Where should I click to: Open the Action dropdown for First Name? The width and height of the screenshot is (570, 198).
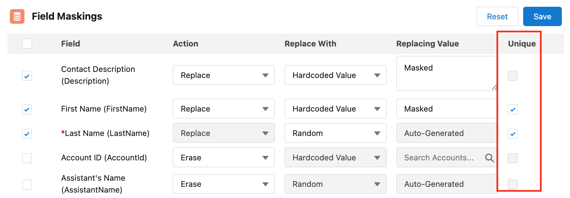click(224, 109)
